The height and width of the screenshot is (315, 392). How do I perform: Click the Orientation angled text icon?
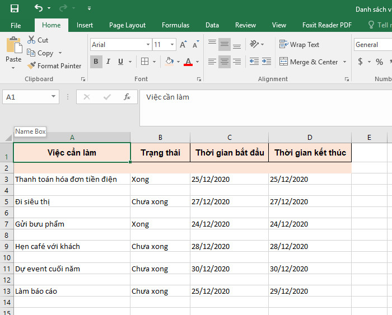click(x=254, y=44)
